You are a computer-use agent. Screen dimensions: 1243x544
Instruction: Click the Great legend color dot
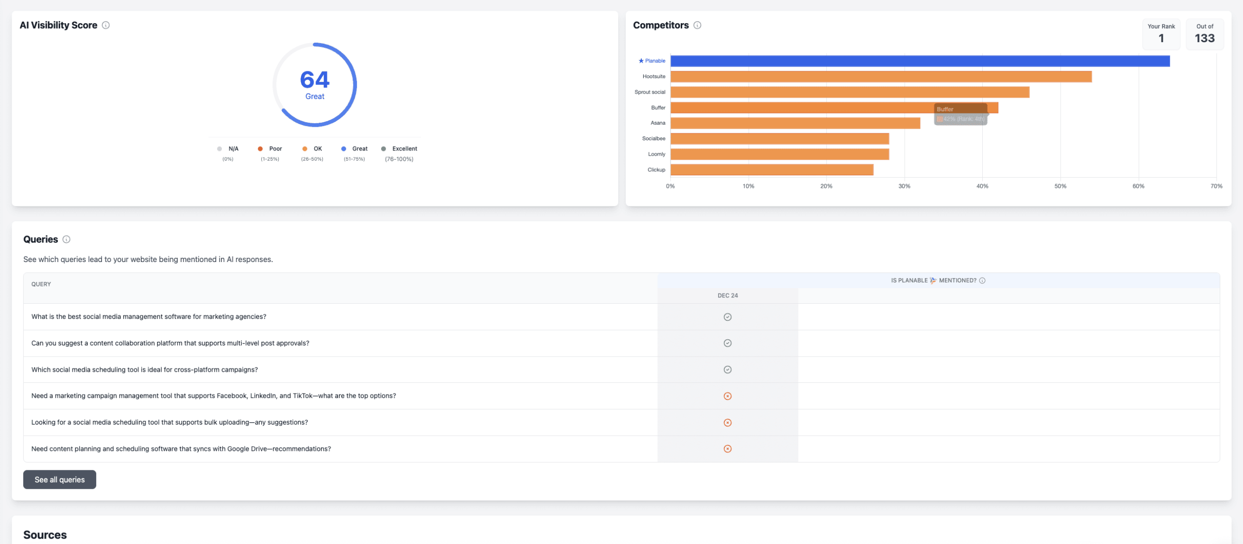pos(344,149)
